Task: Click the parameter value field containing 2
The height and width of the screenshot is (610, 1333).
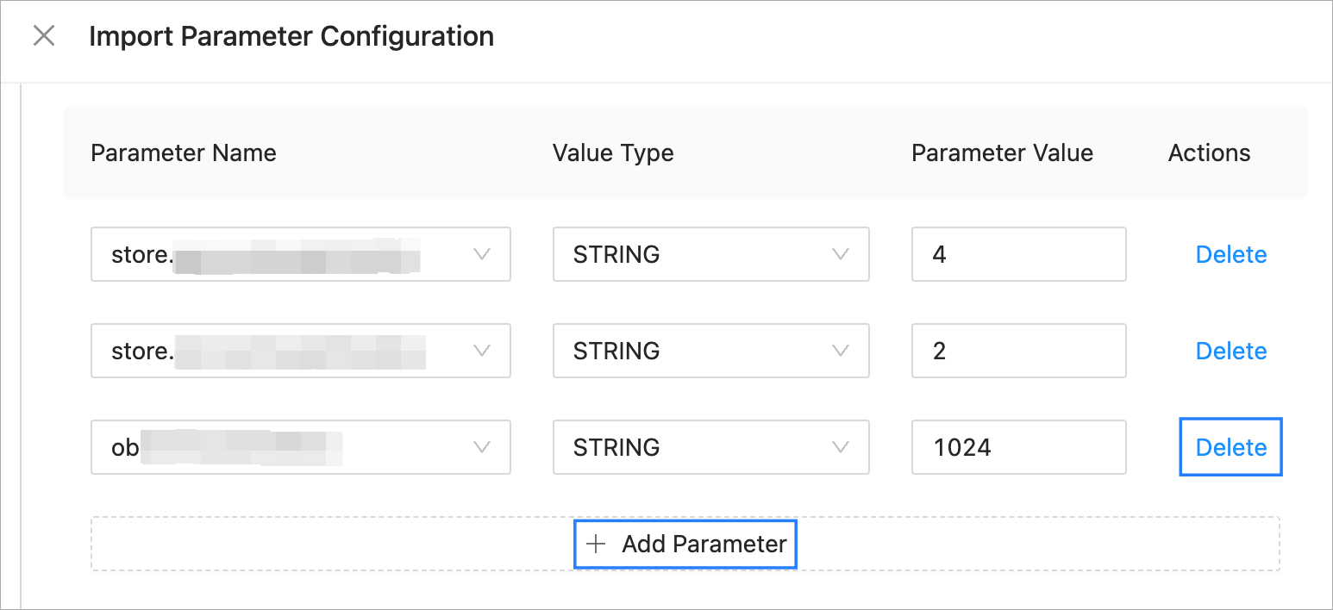Action: click(x=1018, y=351)
